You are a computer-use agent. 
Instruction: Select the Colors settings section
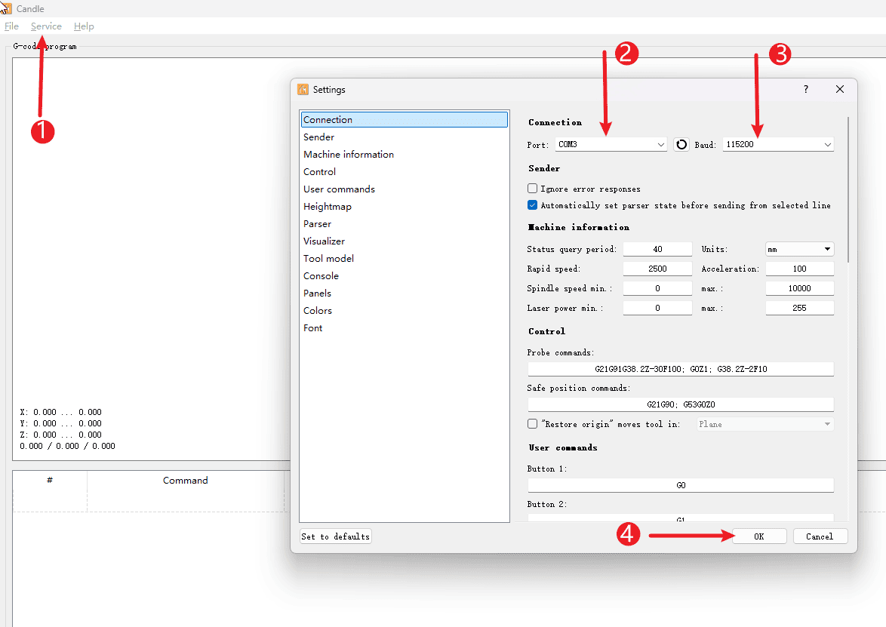click(x=318, y=310)
